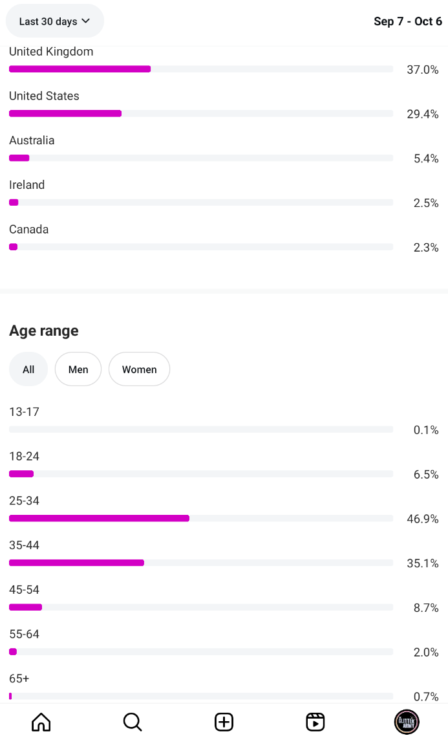Open the Search magnifier icon
The height and width of the screenshot is (738, 448).
click(x=133, y=722)
